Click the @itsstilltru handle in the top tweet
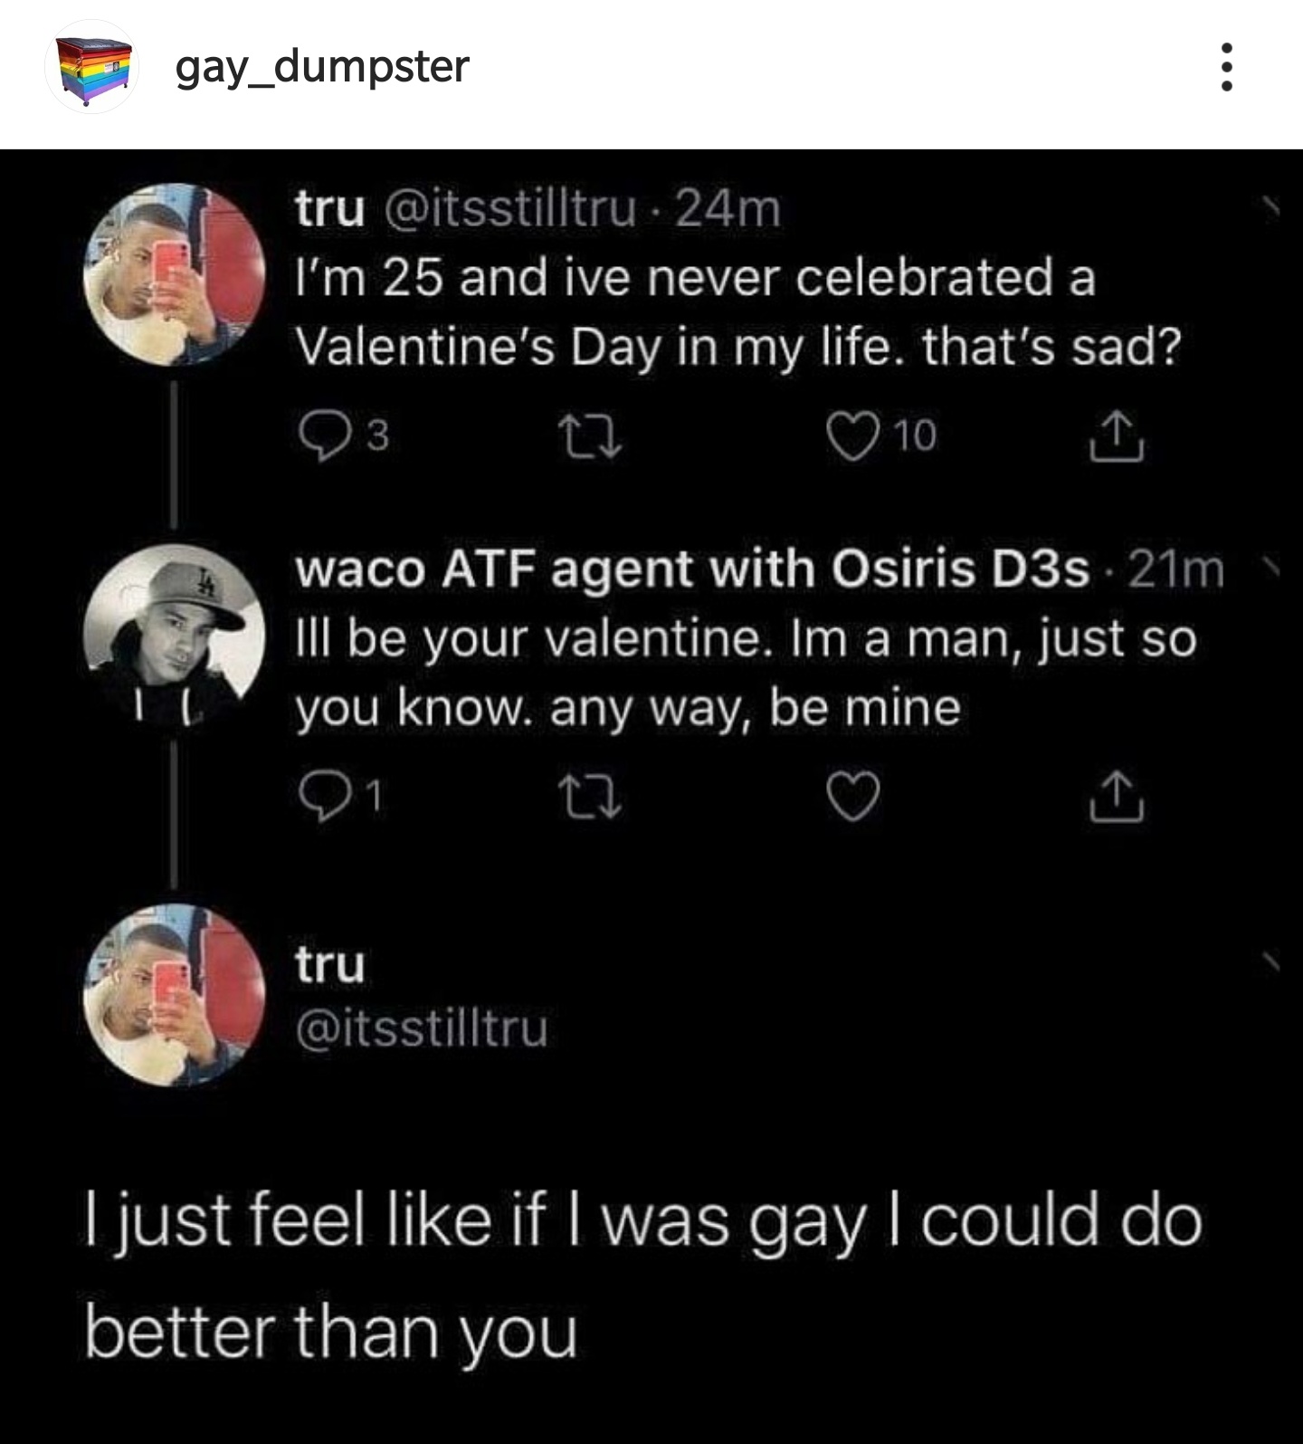Screen dimensions: 1303x1444 pos(511,209)
